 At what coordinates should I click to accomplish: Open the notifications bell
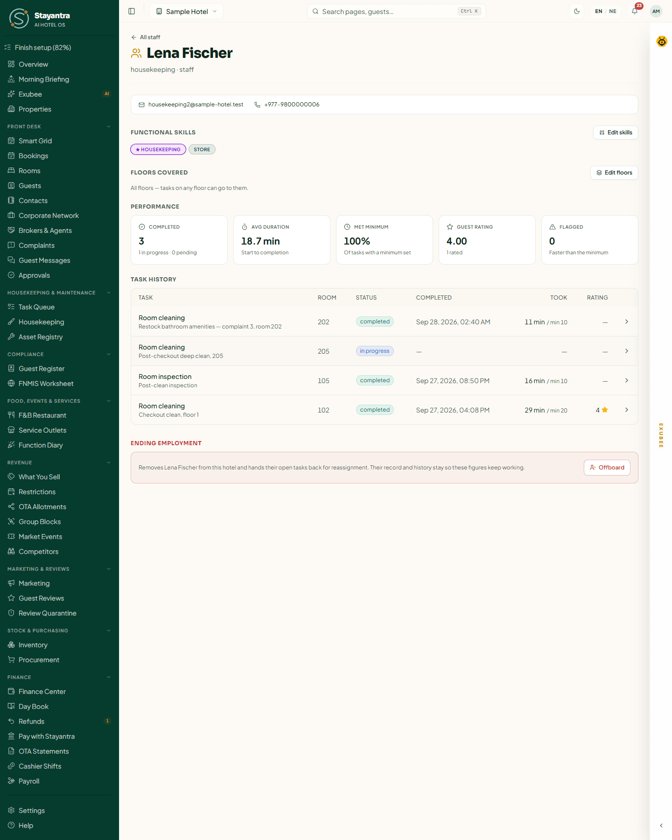(635, 11)
